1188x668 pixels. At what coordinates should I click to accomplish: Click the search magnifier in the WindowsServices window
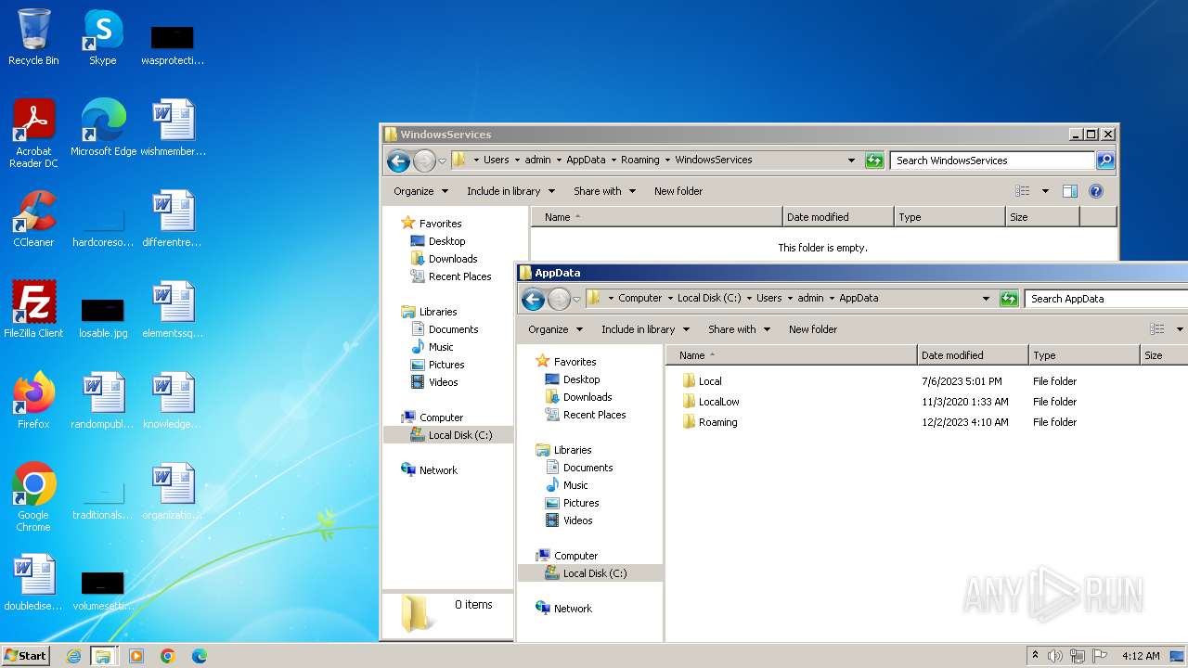[1104, 161]
